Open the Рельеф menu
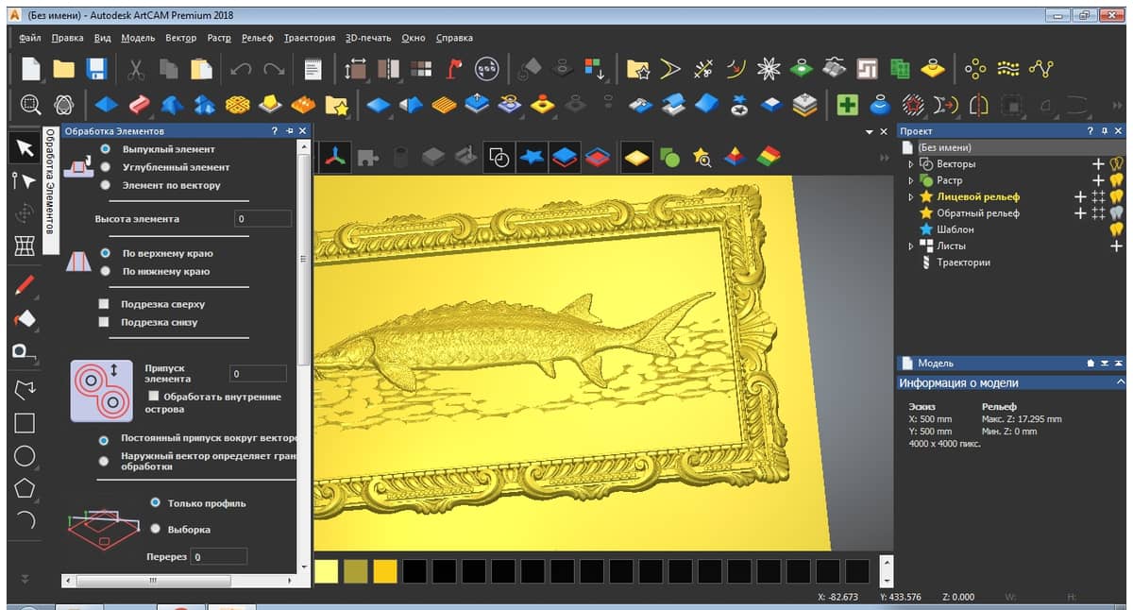Viewport: 1133px width, 610px height. [x=257, y=38]
